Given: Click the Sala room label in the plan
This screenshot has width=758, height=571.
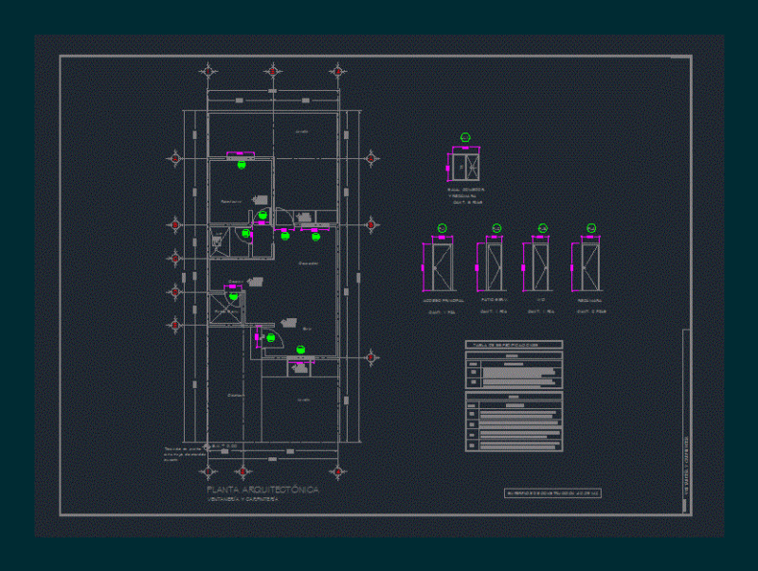Looking at the screenshot, I should click(x=307, y=329).
